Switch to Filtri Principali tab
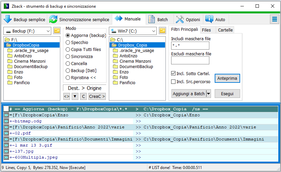This screenshot has height=172, width=281. pos(185,30)
